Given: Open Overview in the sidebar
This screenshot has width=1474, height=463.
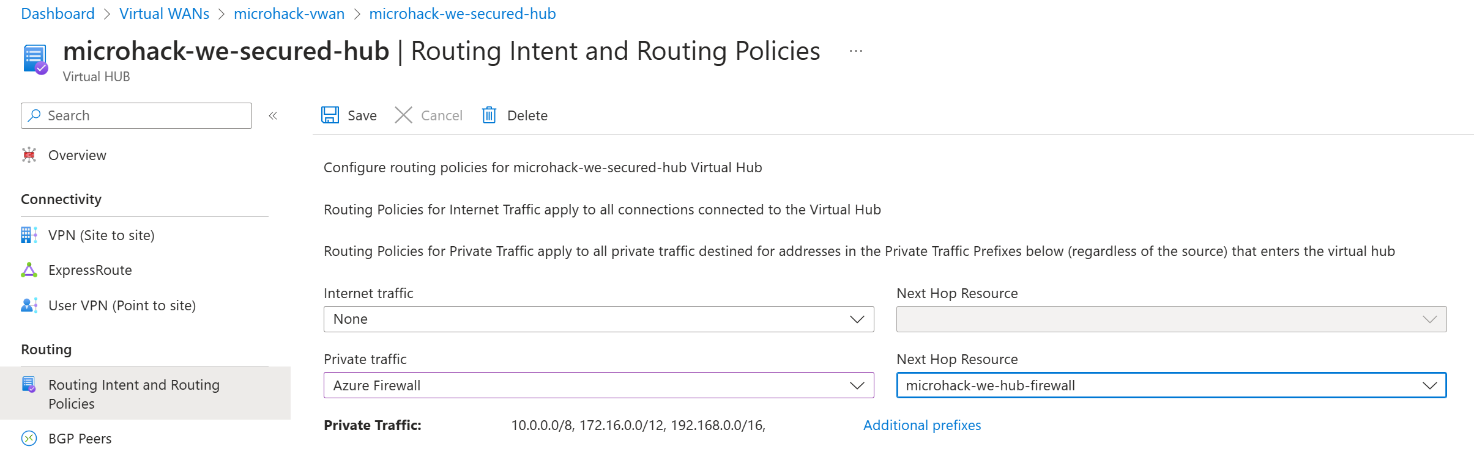Looking at the screenshot, I should coord(77,155).
